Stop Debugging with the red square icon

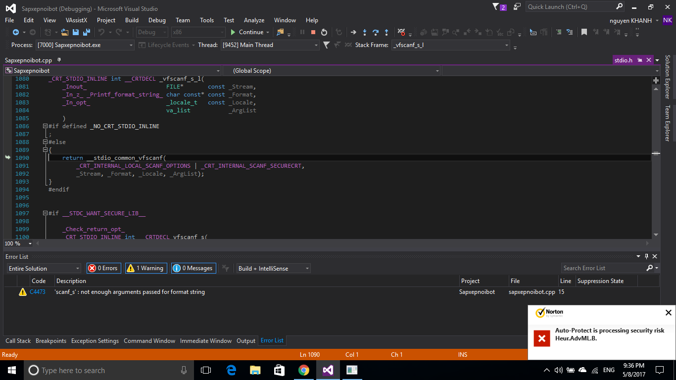click(x=313, y=32)
